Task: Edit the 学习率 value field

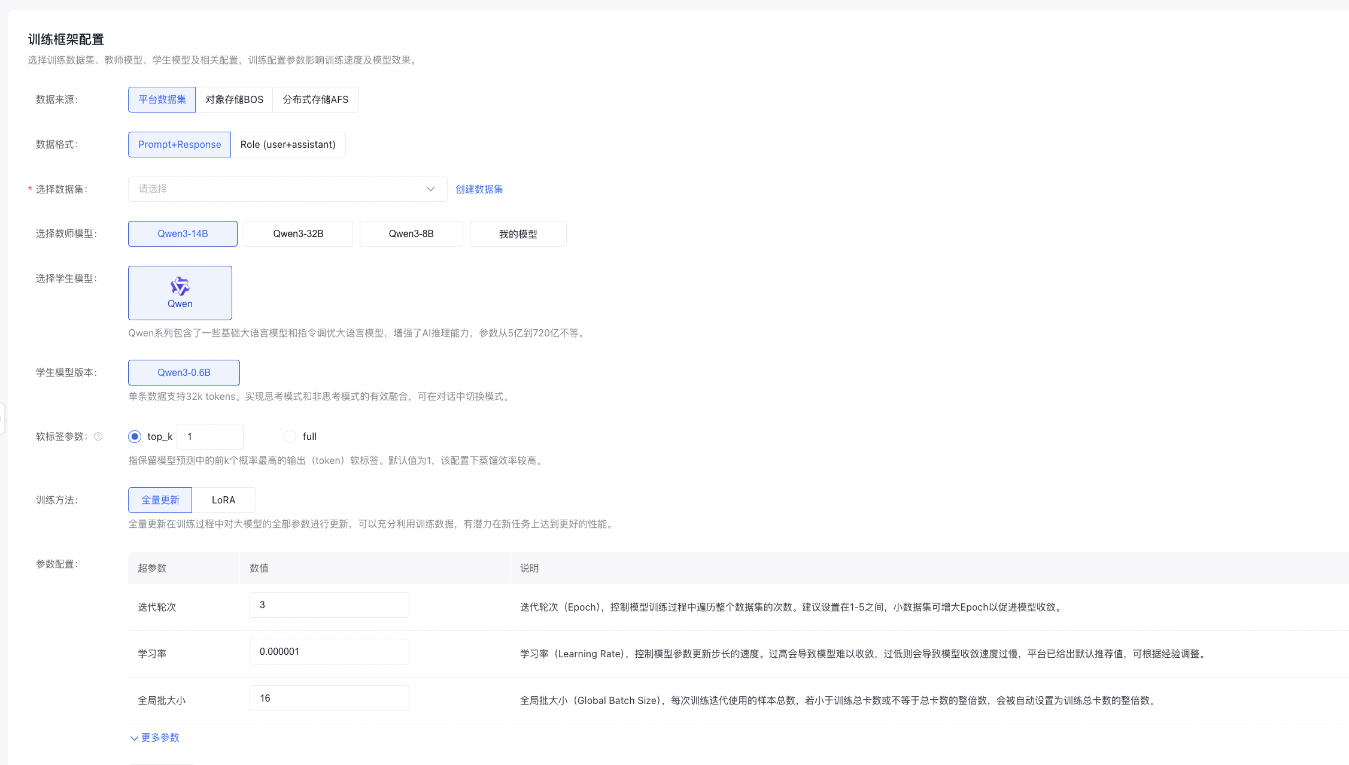Action: tap(329, 651)
